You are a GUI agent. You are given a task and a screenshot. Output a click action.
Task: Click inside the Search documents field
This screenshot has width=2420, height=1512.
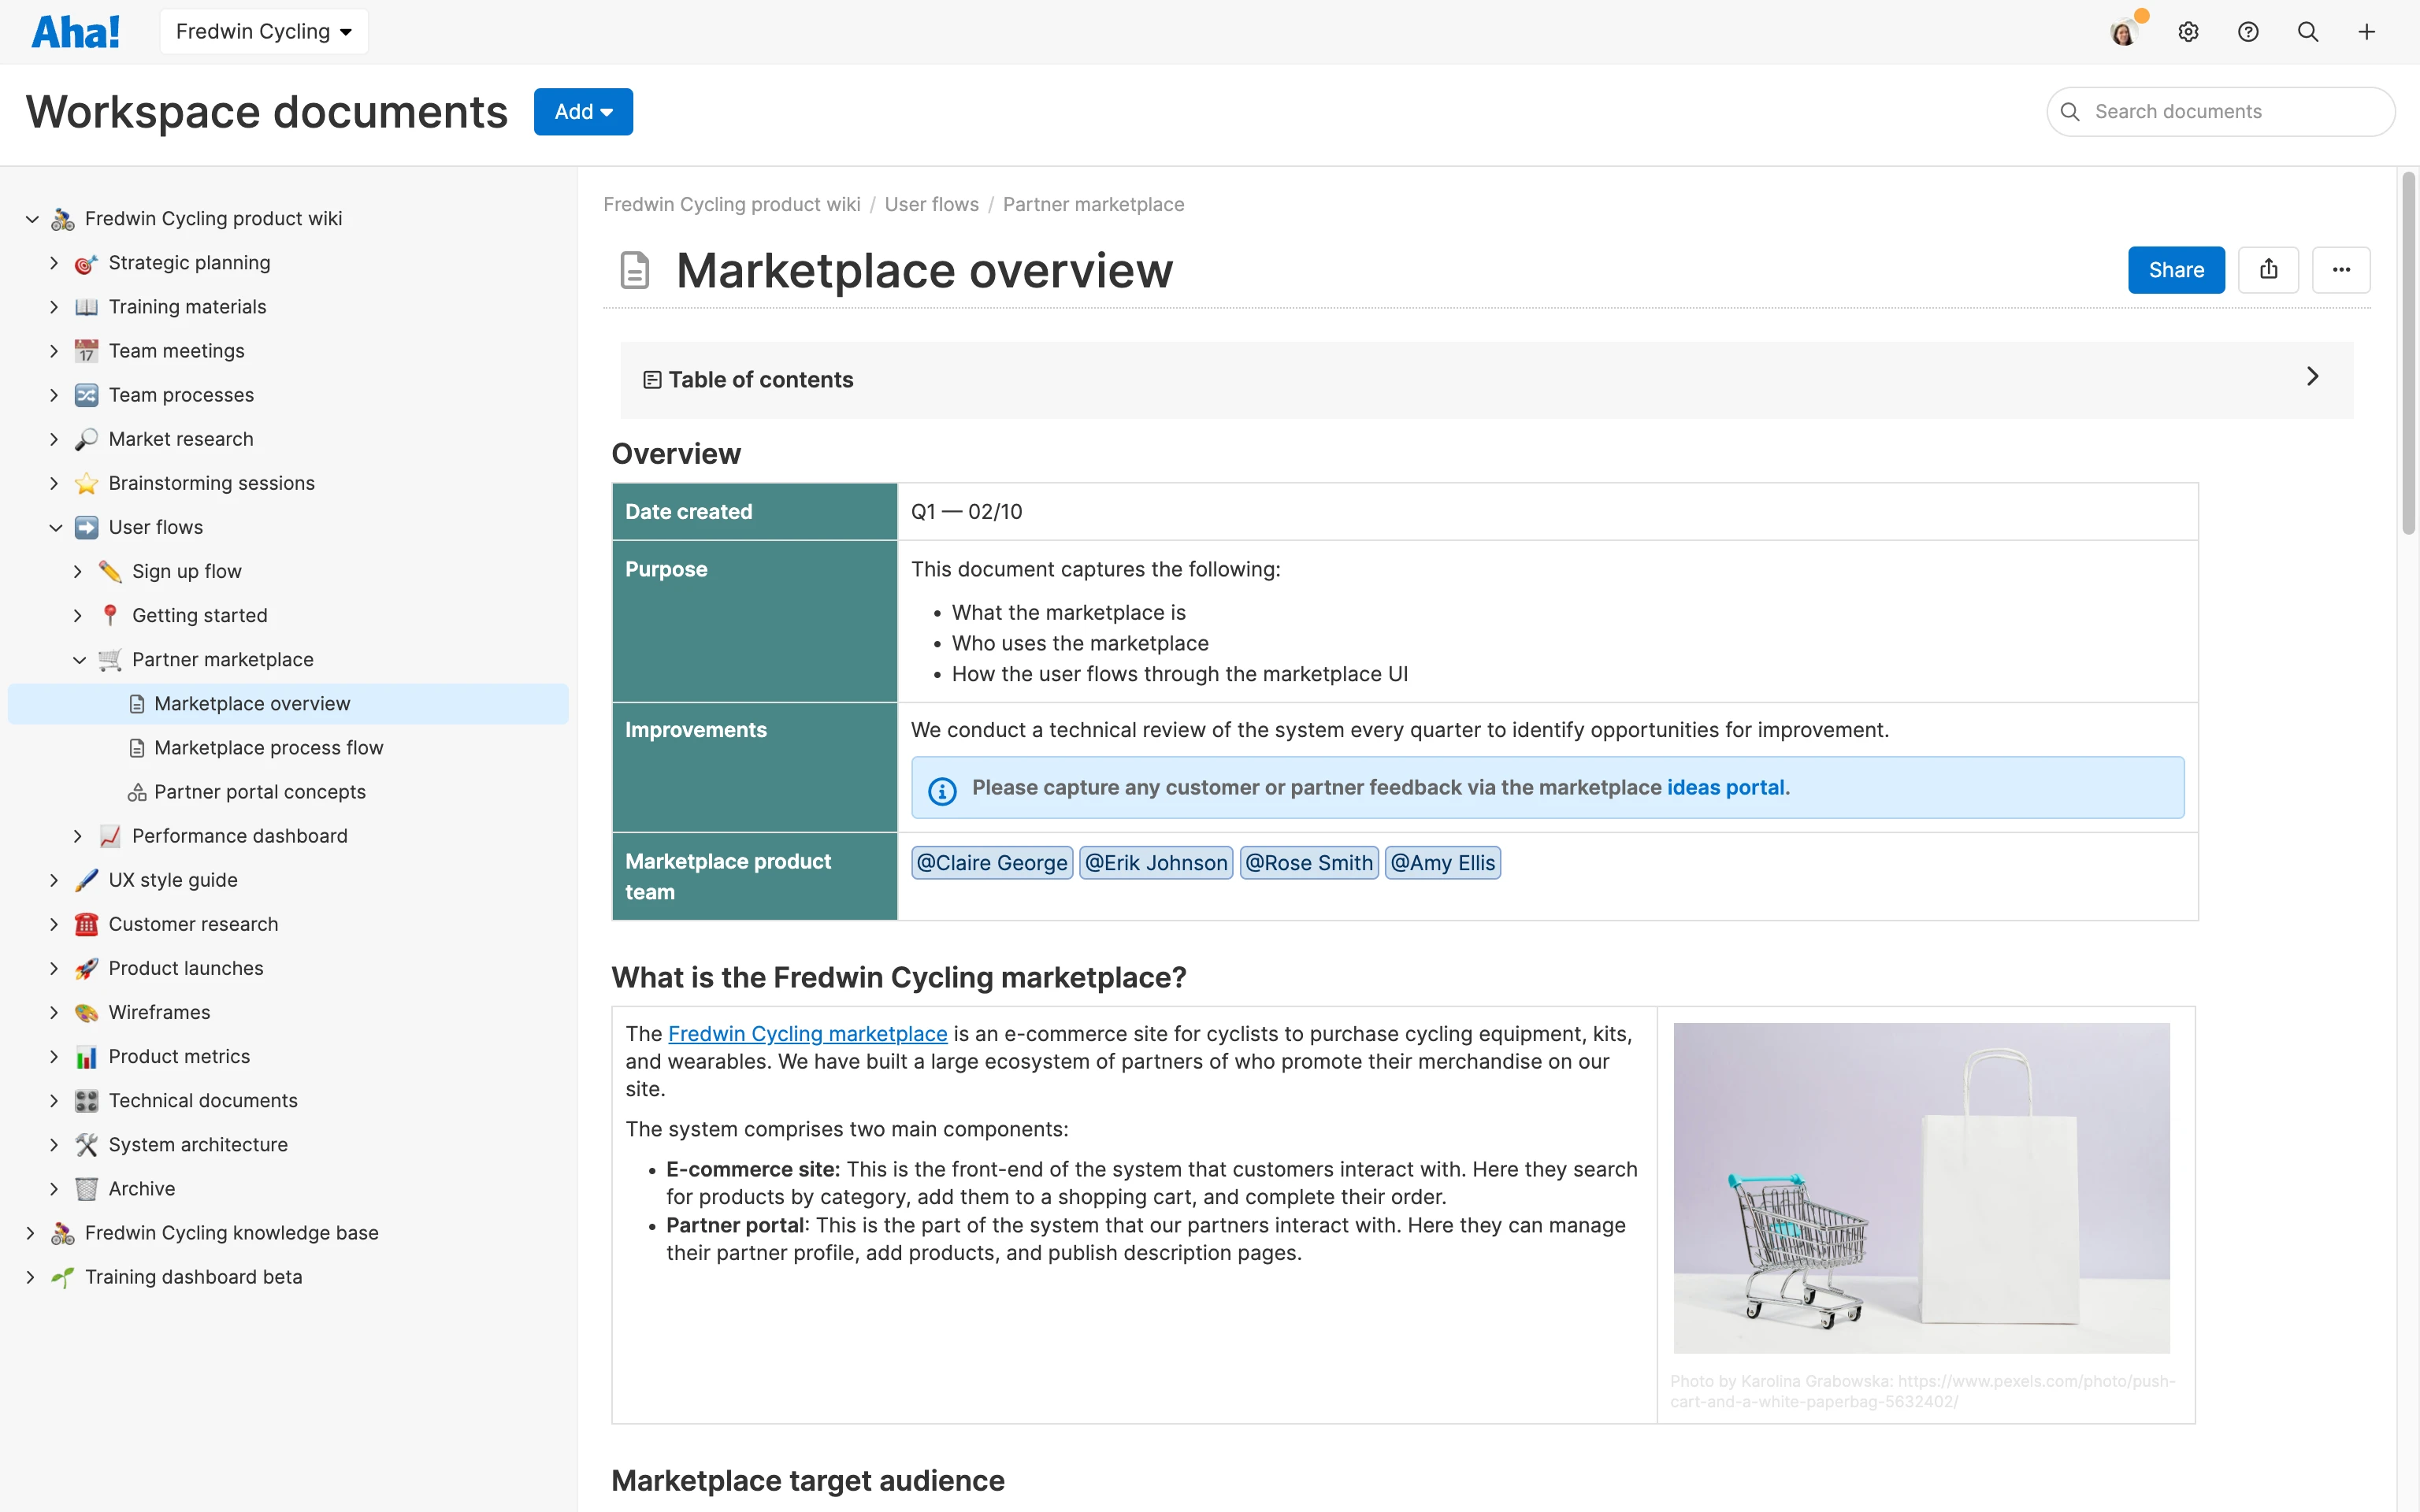tap(2220, 111)
